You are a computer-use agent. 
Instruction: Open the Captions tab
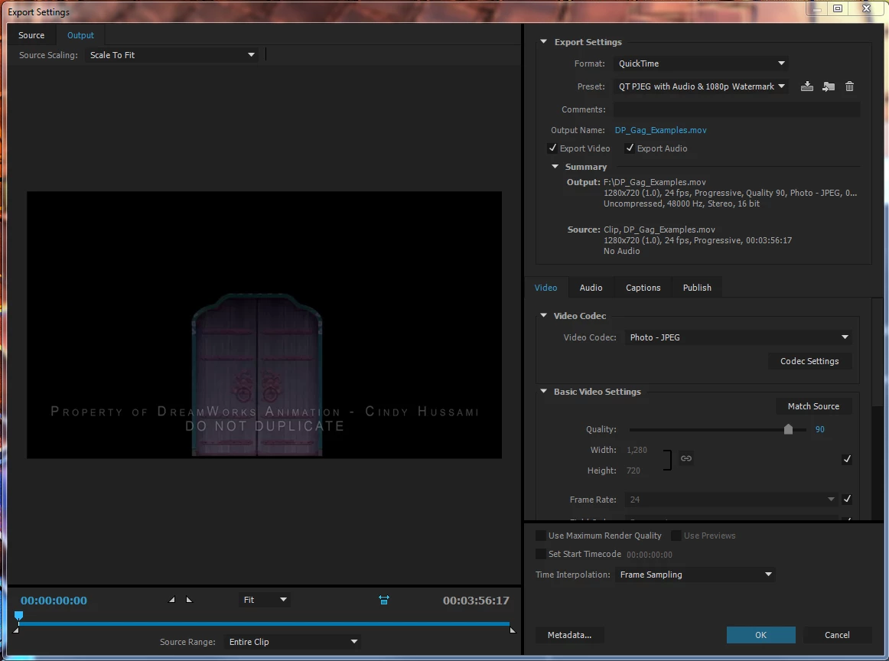[x=643, y=288]
